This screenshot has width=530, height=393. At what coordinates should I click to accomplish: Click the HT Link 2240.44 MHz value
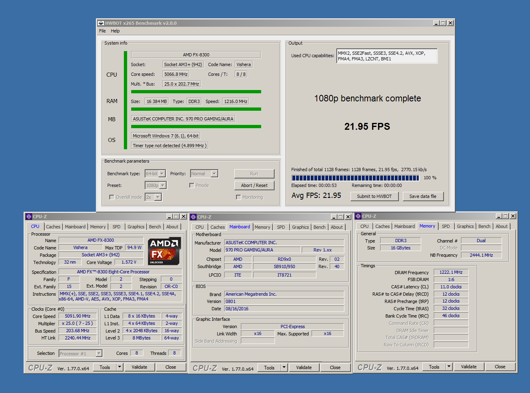[x=78, y=338]
